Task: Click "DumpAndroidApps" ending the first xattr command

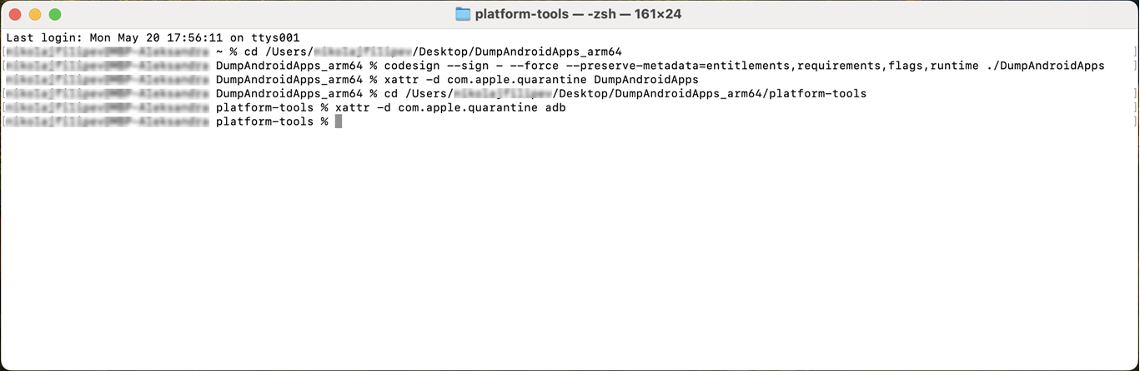Action: pos(645,80)
